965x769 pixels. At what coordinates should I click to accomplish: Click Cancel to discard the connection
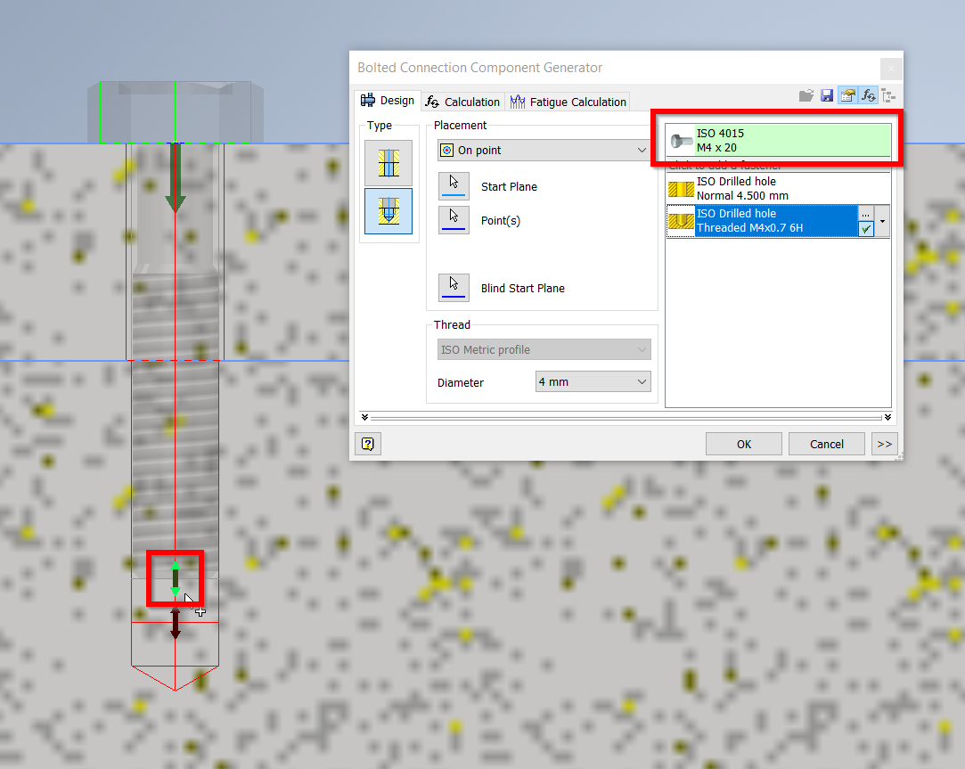pyautogui.click(x=826, y=443)
